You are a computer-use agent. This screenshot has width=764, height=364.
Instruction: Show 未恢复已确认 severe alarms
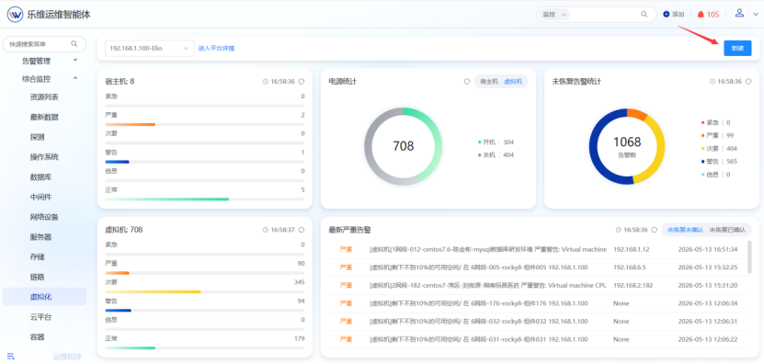pyautogui.click(x=727, y=230)
